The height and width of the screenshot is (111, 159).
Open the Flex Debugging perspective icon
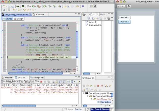(95, 6)
